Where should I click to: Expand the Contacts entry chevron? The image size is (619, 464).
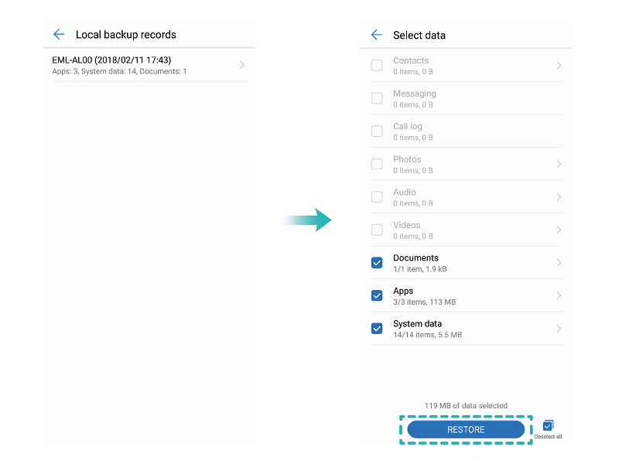click(559, 66)
